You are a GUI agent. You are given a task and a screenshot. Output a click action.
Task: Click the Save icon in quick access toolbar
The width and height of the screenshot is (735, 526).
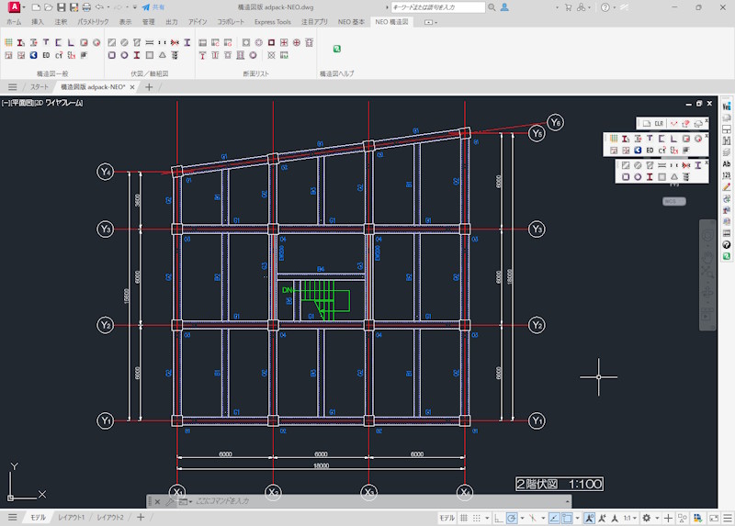coord(61,7)
